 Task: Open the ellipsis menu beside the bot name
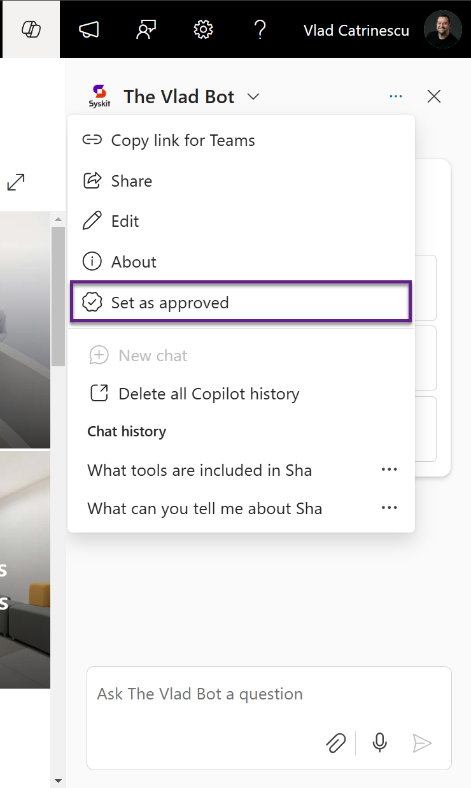395,96
